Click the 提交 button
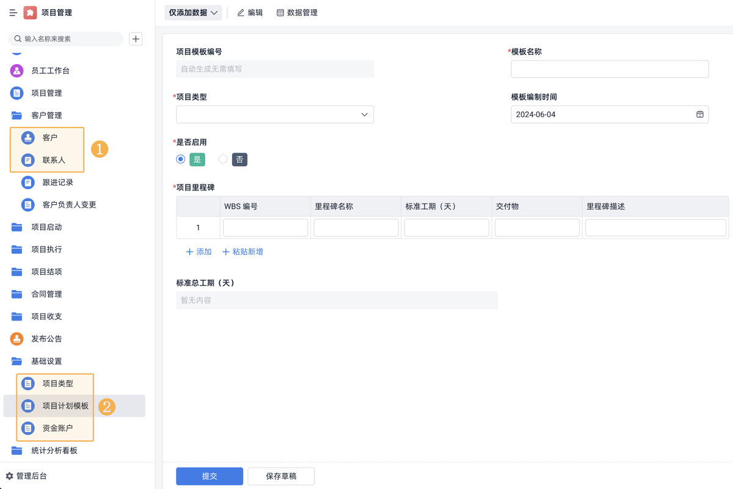Viewport: 733px width, 489px height. click(x=210, y=476)
